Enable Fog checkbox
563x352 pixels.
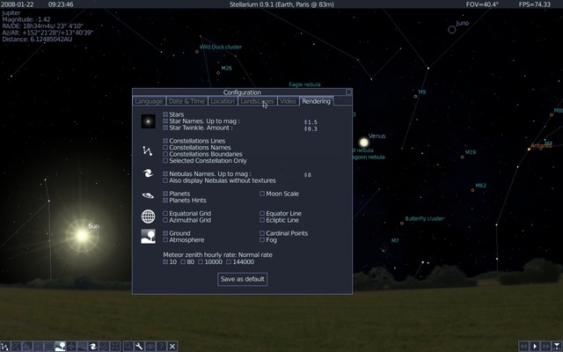262,239
